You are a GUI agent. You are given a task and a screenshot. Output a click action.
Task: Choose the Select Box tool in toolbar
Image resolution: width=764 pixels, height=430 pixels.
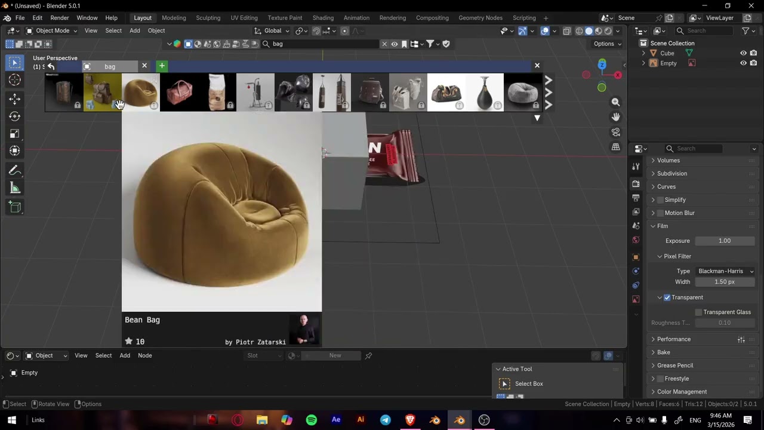point(15,63)
